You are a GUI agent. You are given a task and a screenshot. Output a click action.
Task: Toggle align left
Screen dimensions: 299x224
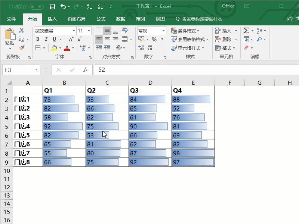click(99, 40)
